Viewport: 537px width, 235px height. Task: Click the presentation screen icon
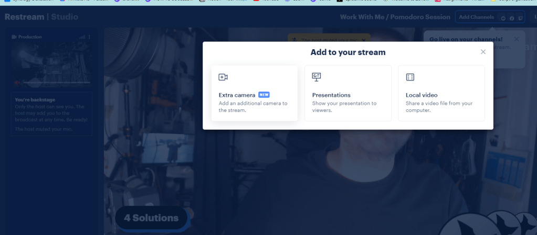[x=317, y=77]
